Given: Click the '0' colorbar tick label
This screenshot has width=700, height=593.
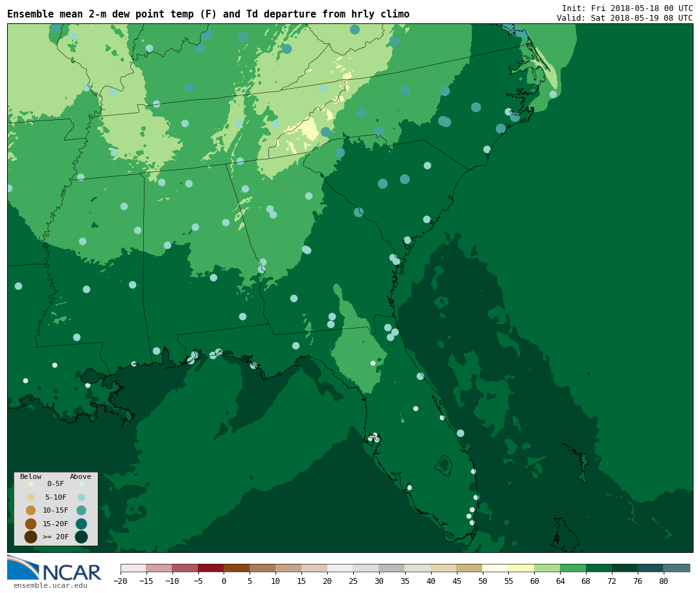Looking at the screenshot, I should coord(224,581).
